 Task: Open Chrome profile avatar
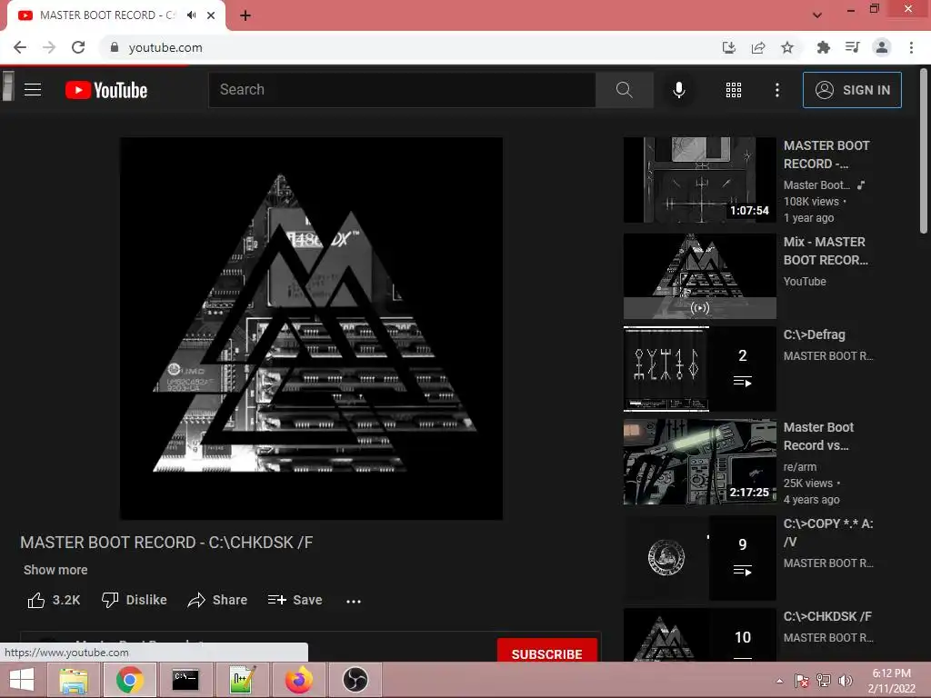(x=882, y=47)
